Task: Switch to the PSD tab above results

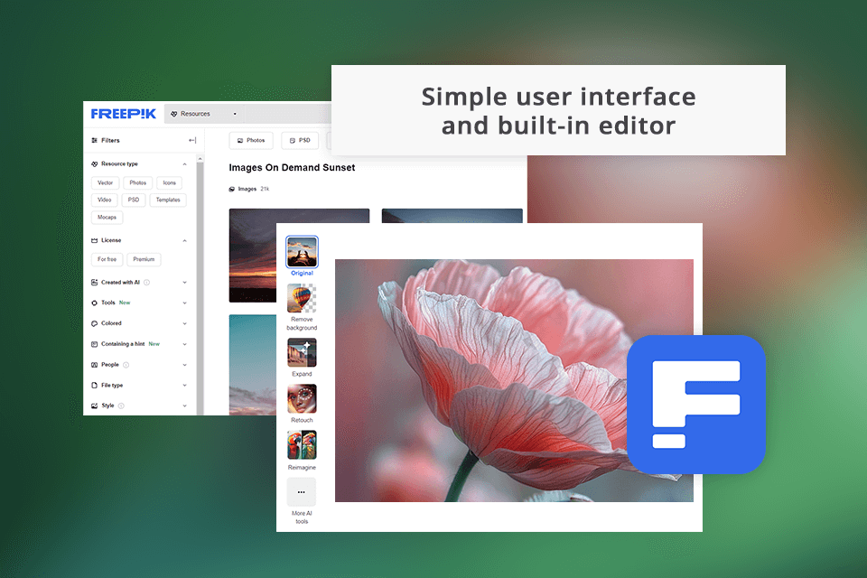Action: coord(300,141)
